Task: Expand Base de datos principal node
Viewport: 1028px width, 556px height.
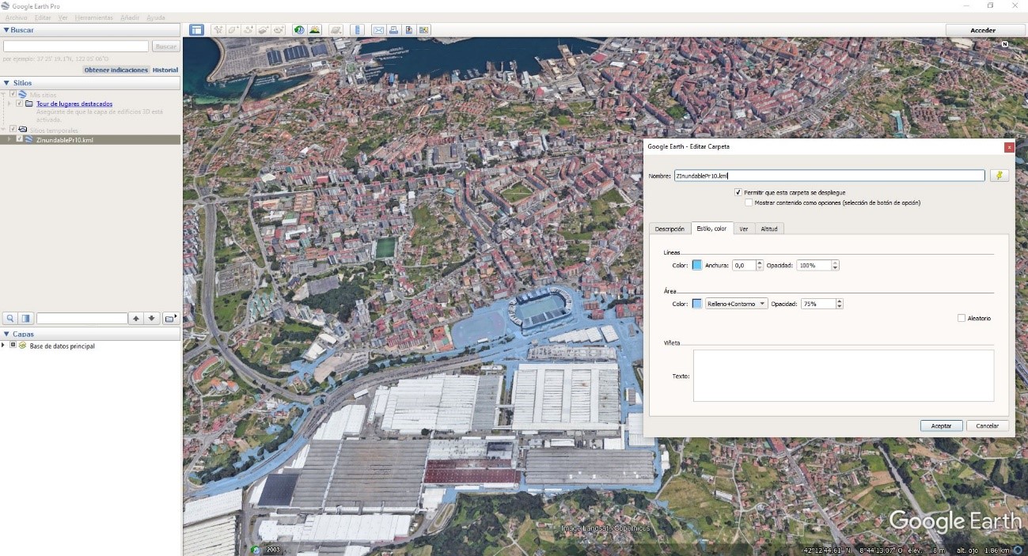Action: click(4, 346)
